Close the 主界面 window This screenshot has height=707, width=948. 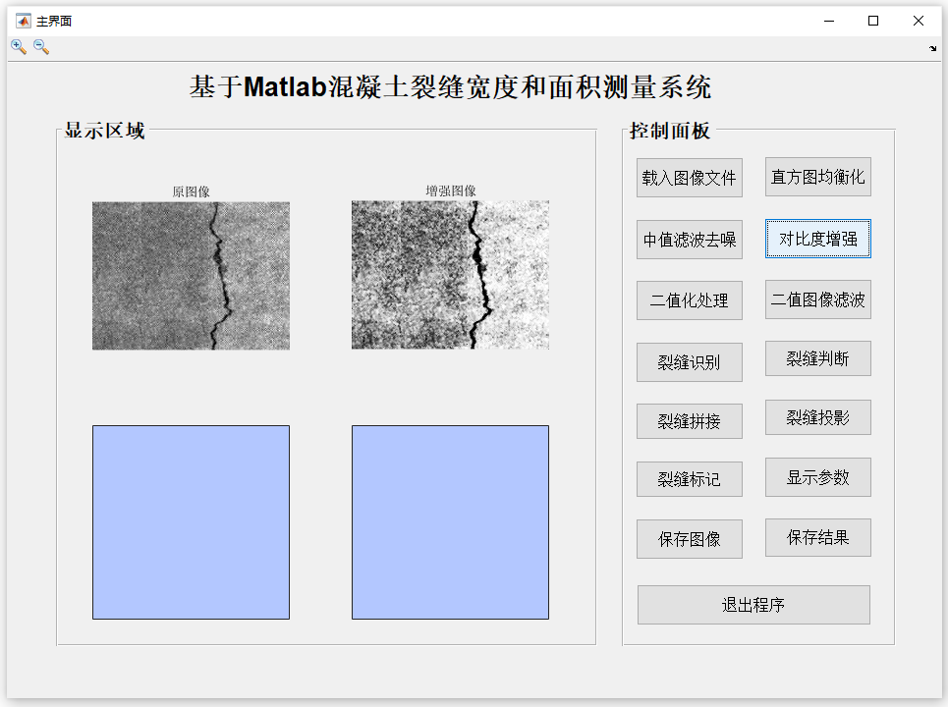coord(918,22)
